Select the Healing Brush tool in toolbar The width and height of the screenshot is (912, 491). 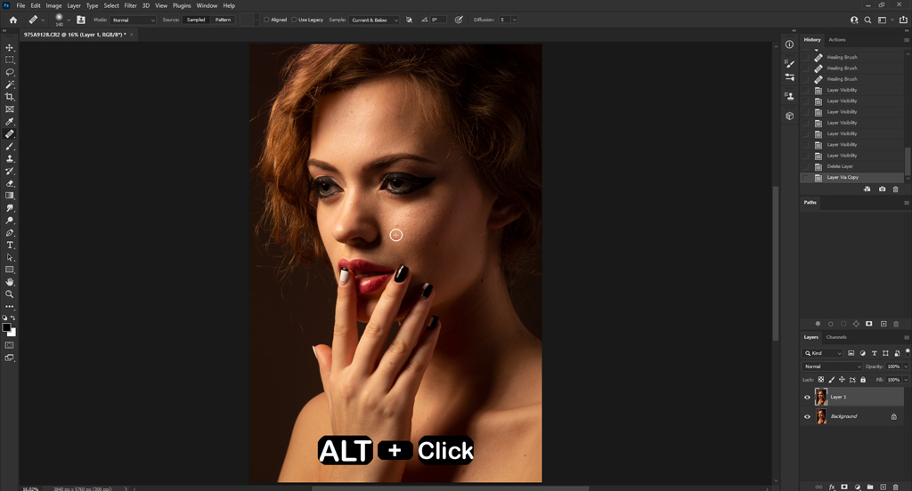coord(9,134)
